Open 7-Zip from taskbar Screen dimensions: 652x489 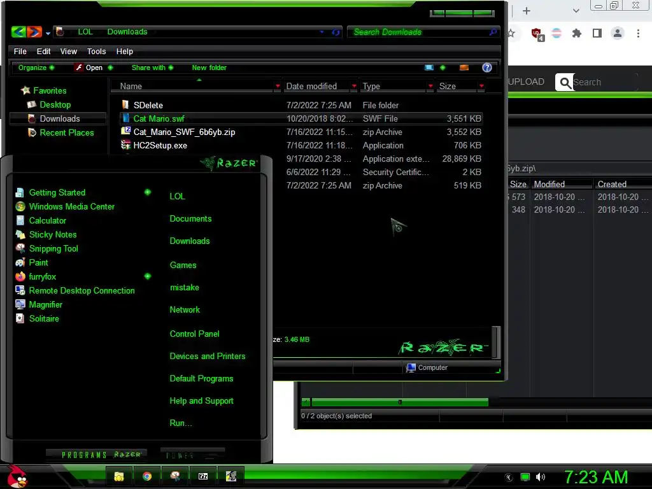[x=203, y=476]
